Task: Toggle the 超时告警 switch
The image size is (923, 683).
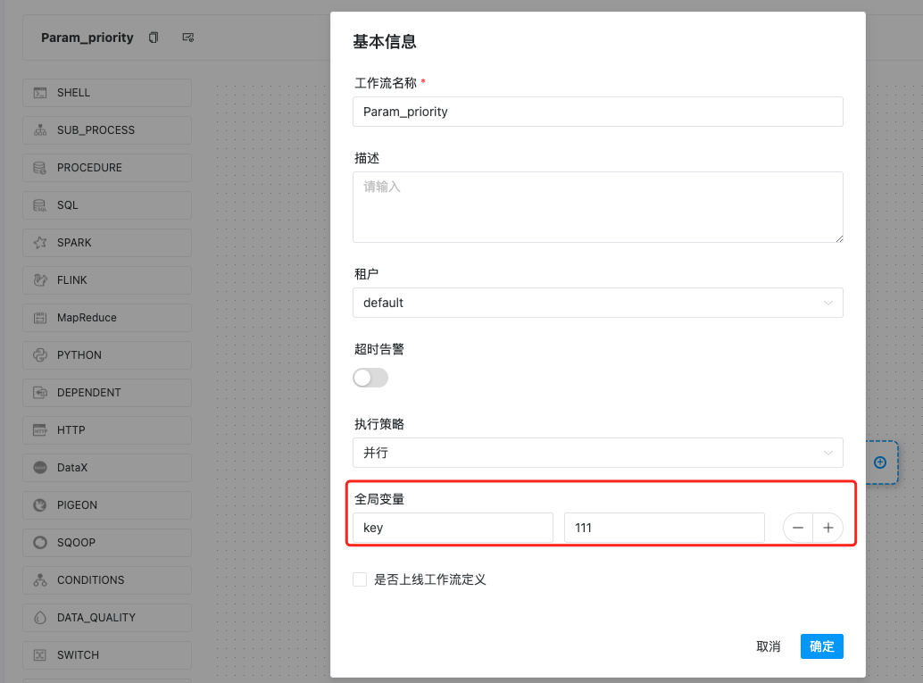Action: click(x=370, y=378)
